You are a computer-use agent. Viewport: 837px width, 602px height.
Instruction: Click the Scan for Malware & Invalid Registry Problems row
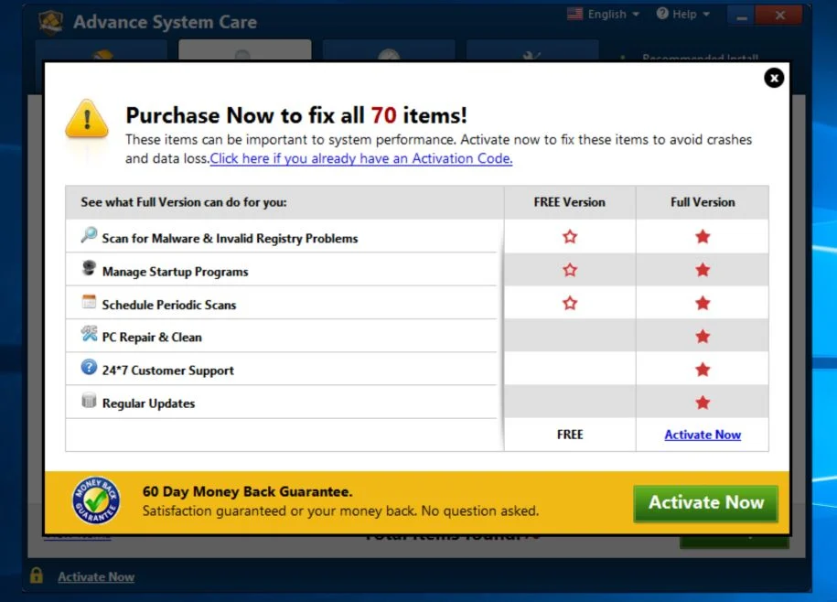[x=282, y=236]
